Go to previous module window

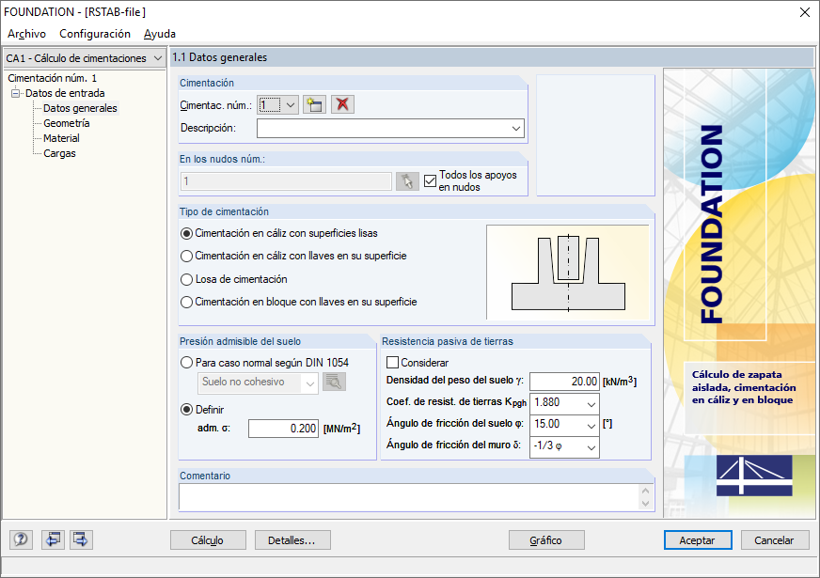(54, 539)
